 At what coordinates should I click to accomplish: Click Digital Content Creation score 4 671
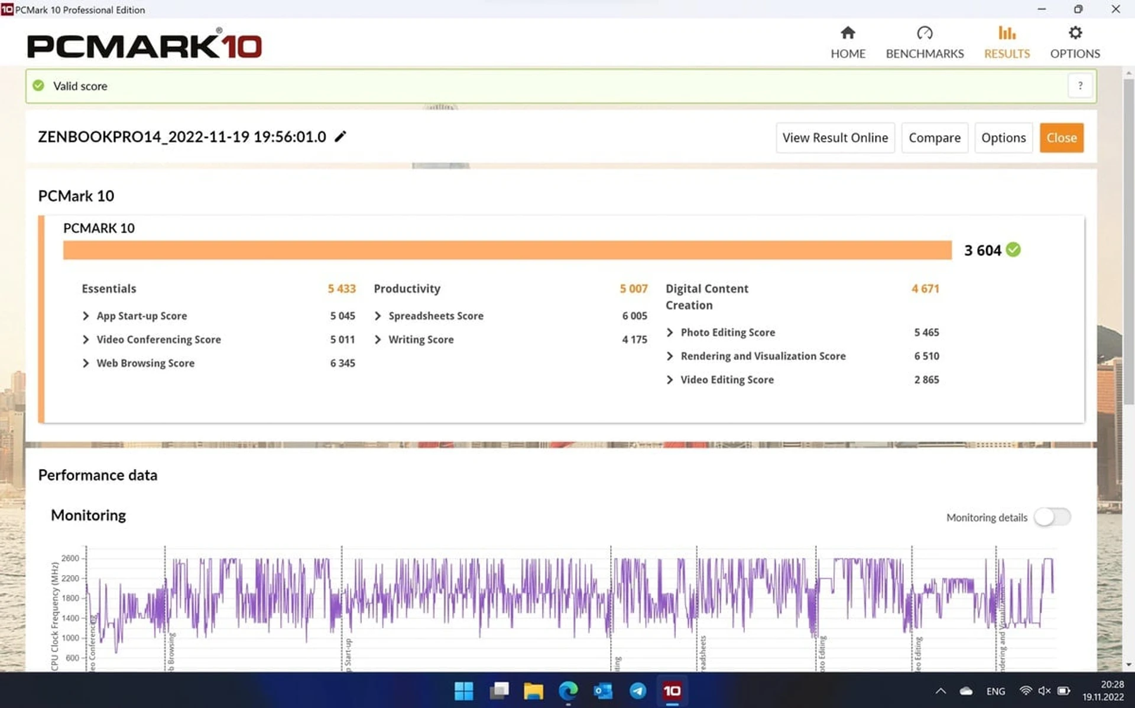(925, 289)
